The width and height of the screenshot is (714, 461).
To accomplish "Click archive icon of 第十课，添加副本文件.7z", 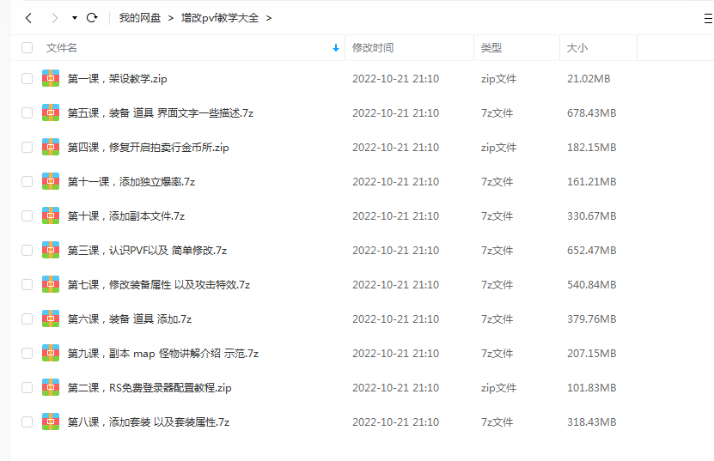I will tap(51, 215).
